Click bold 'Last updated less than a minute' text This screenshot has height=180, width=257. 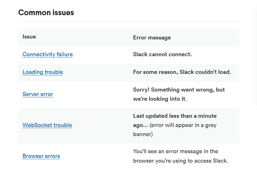point(175,116)
